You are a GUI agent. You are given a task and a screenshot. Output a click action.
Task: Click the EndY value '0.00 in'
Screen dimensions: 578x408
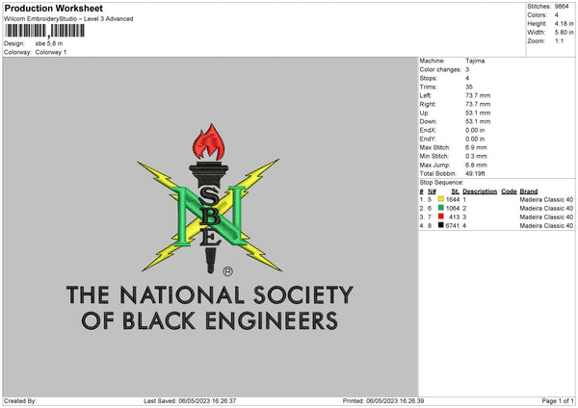(x=475, y=140)
